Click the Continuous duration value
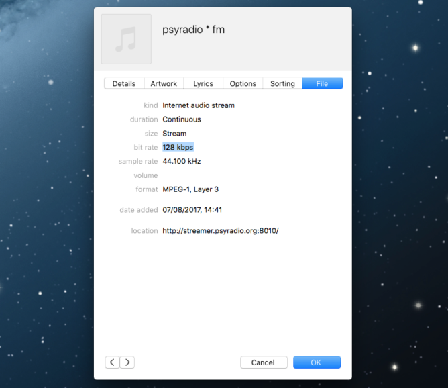The height and width of the screenshot is (388, 448). pyautogui.click(x=182, y=119)
